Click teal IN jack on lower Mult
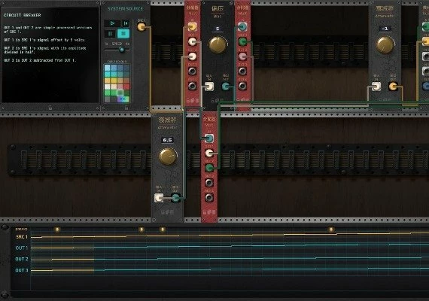The image size is (429, 301). click(209, 138)
